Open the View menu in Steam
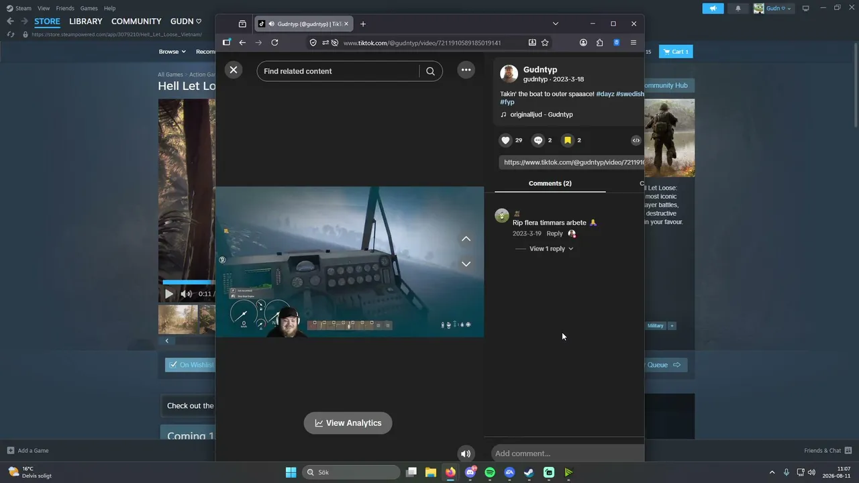This screenshot has width=859, height=483. pos(44,9)
